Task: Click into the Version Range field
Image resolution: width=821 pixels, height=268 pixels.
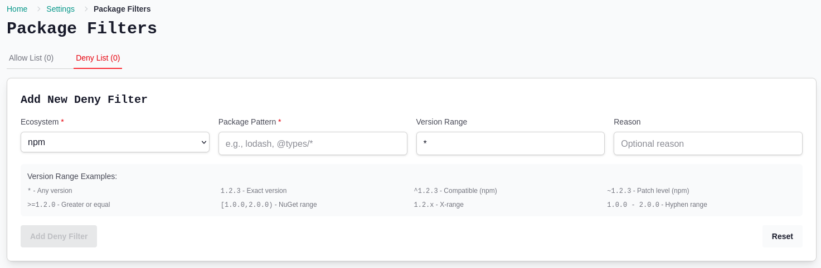Action: [x=510, y=143]
